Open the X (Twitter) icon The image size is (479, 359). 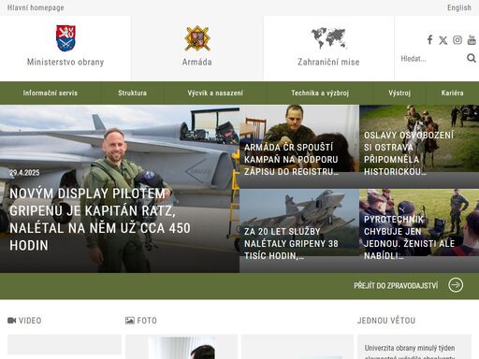(443, 40)
